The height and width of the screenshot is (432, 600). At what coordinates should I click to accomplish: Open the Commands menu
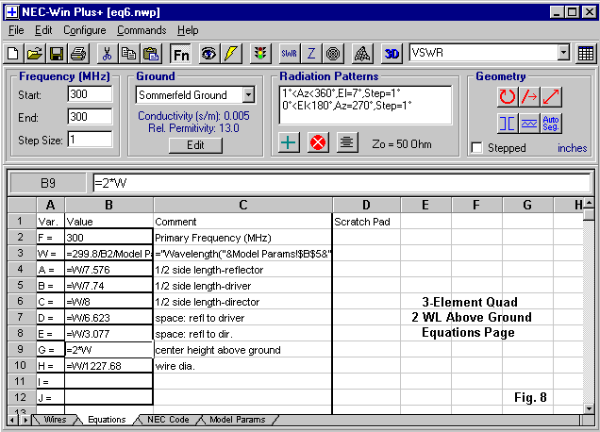click(142, 30)
